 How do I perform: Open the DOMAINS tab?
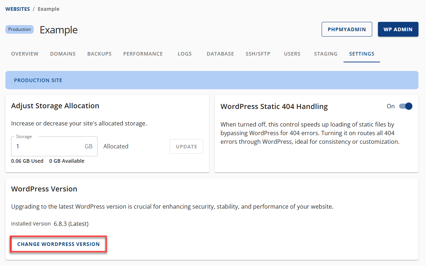pyautogui.click(x=63, y=53)
